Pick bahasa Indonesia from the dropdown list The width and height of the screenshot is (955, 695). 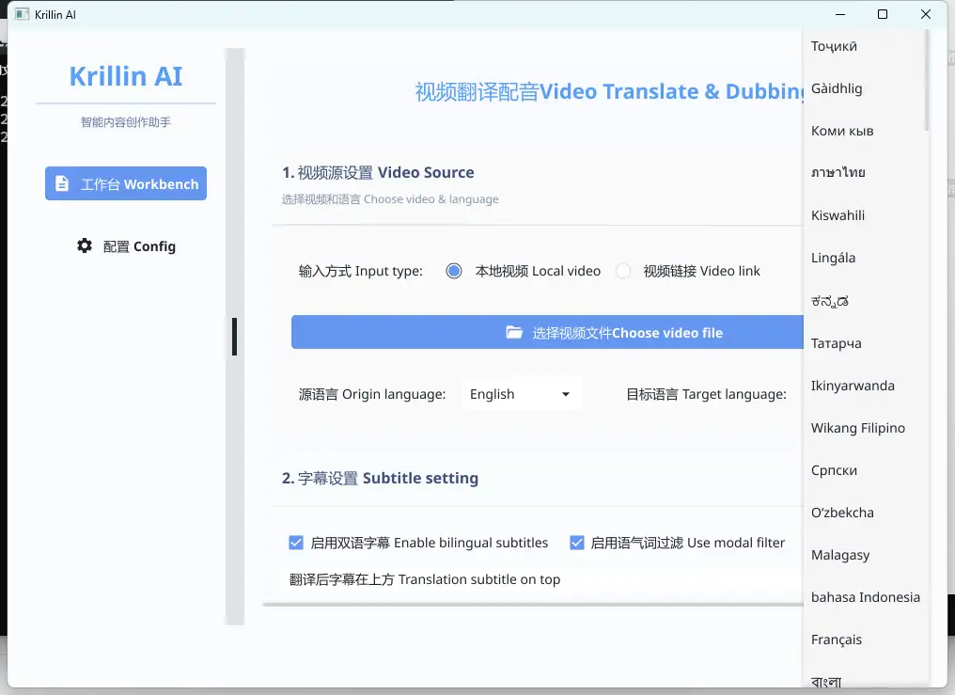click(865, 597)
